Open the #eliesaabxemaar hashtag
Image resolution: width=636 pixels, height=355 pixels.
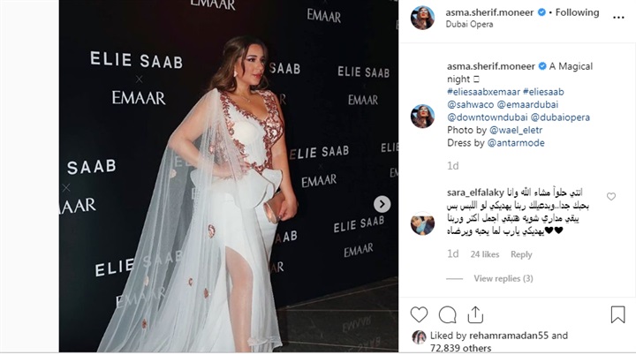(x=483, y=92)
